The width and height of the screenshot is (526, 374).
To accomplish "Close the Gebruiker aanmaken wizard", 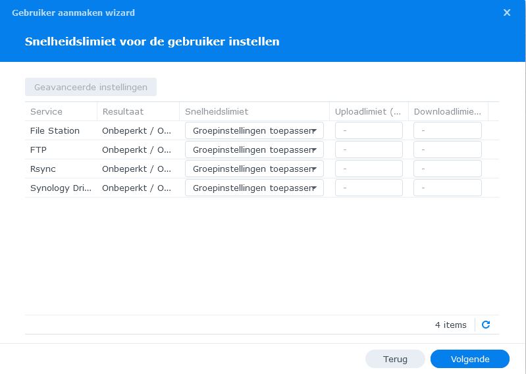I will click(x=506, y=13).
